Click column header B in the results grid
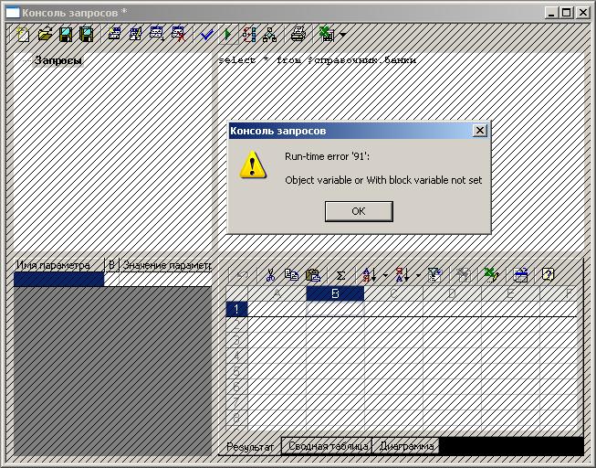This screenshot has height=468, width=596. pyautogui.click(x=335, y=293)
